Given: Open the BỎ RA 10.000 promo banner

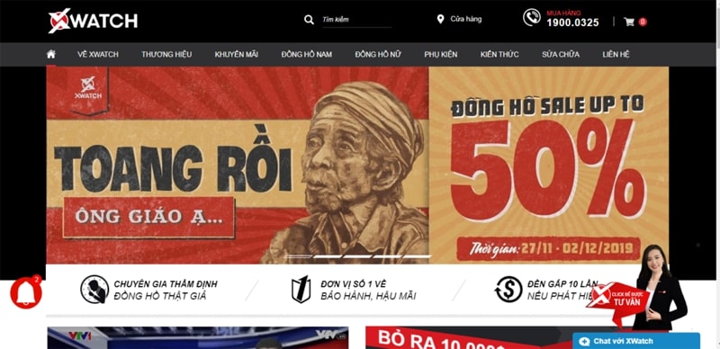Looking at the screenshot, I should click(468, 337).
